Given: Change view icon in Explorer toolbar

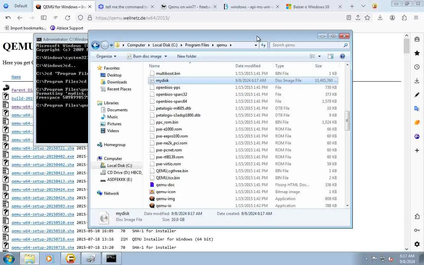Looking at the screenshot, I should click(x=312, y=56).
